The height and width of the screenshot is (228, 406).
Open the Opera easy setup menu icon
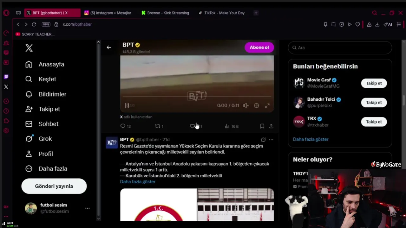point(399,24)
